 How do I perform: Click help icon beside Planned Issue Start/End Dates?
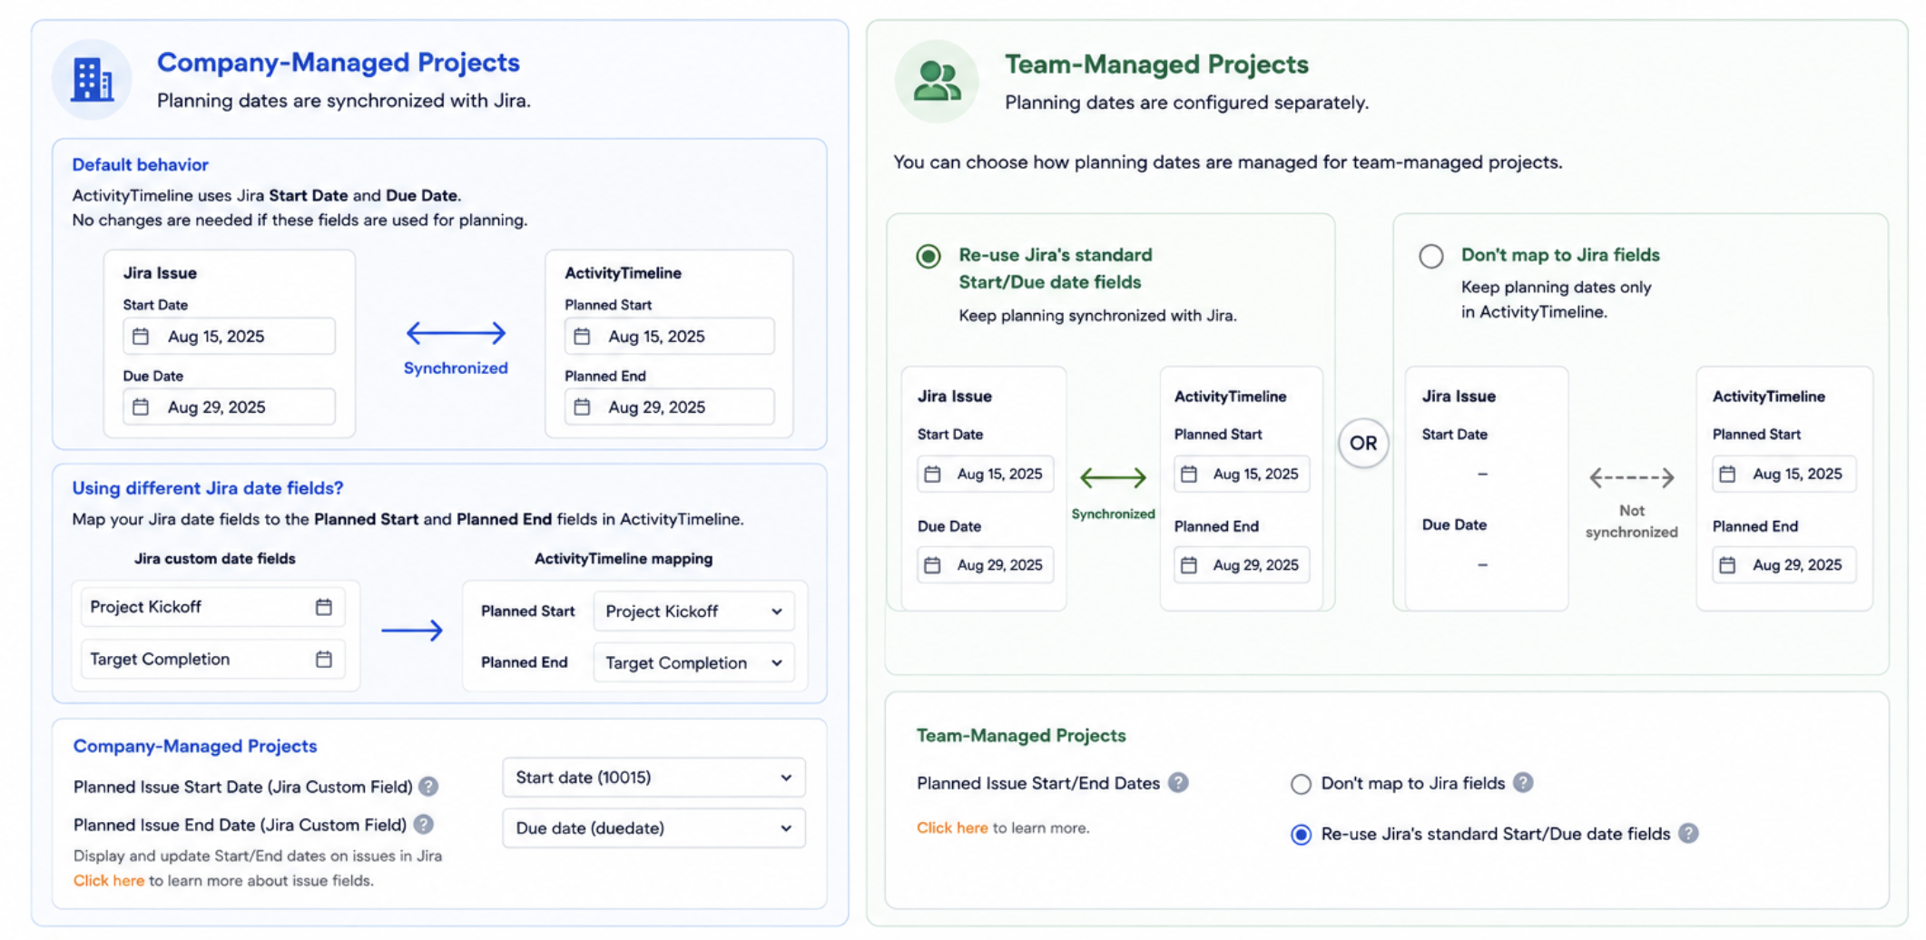click(x=1178, y=783)
